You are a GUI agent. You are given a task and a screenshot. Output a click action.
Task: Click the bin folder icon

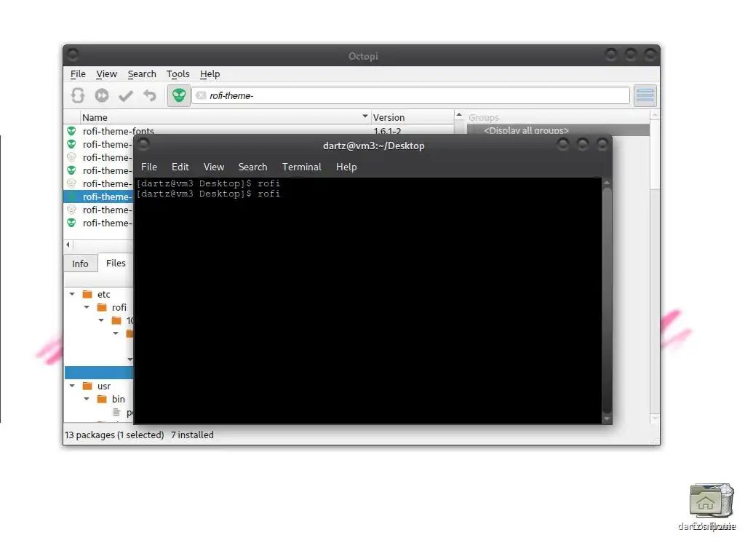102,399
